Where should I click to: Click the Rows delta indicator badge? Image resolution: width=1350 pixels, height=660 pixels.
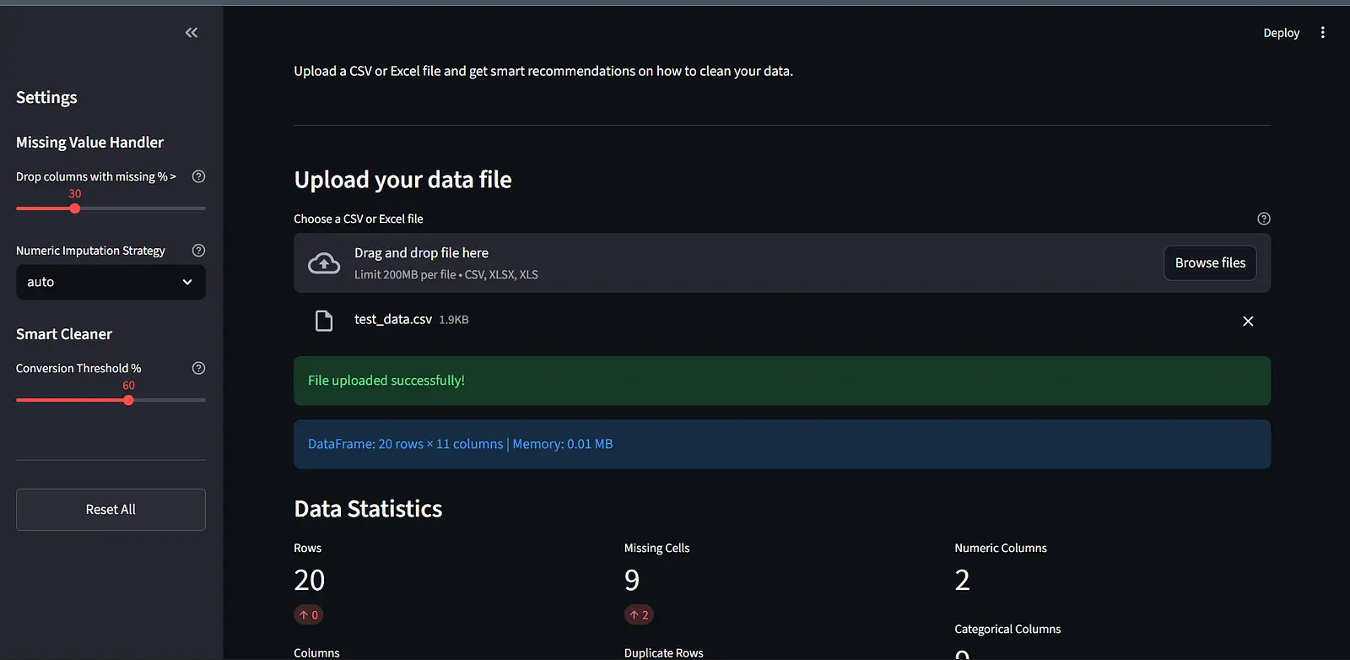(309, 615)
